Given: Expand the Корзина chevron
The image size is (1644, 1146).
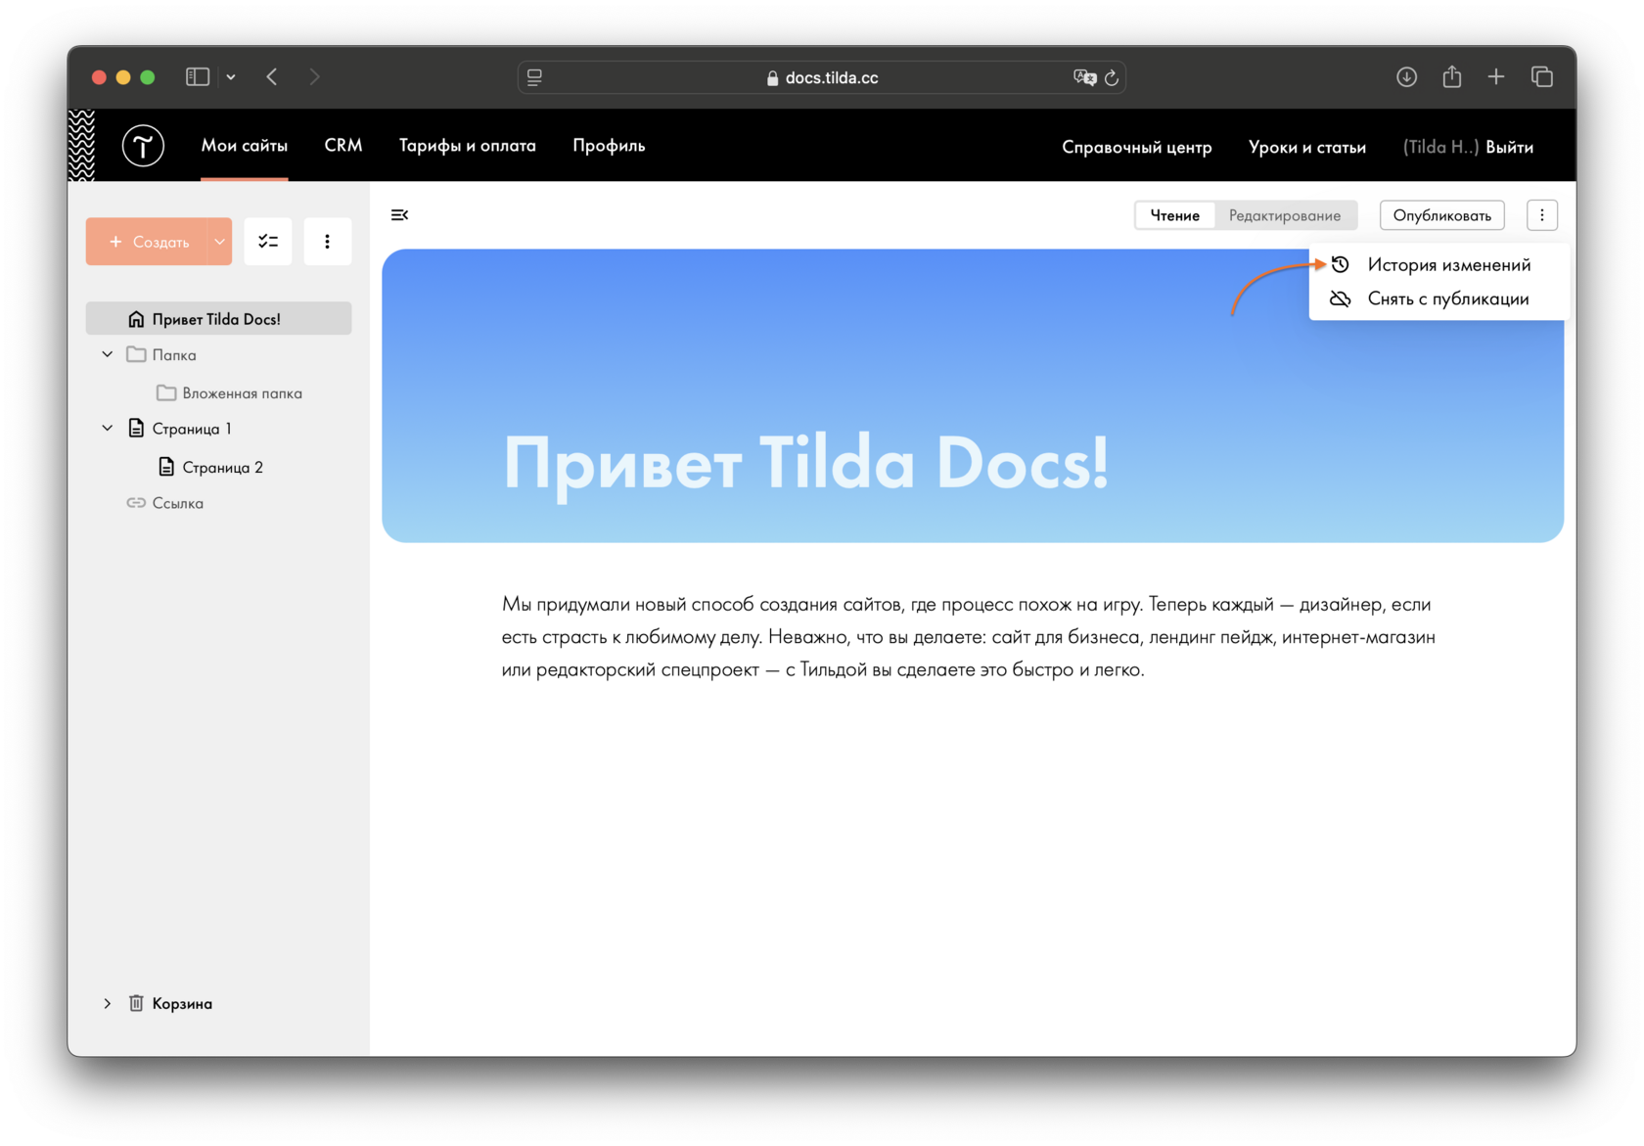Looking at the screenshot, I should (108, 1003).
